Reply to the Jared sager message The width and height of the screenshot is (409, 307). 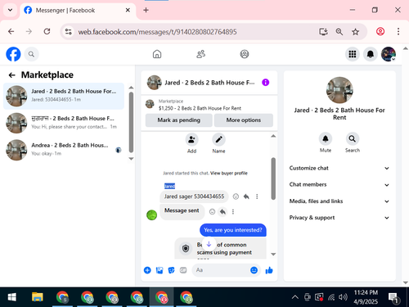246,196
